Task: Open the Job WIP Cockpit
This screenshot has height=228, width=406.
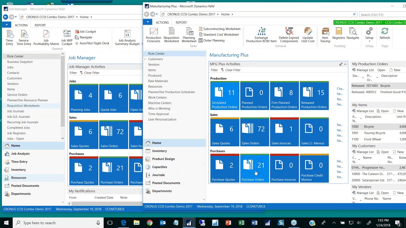Action: [67, 38]
